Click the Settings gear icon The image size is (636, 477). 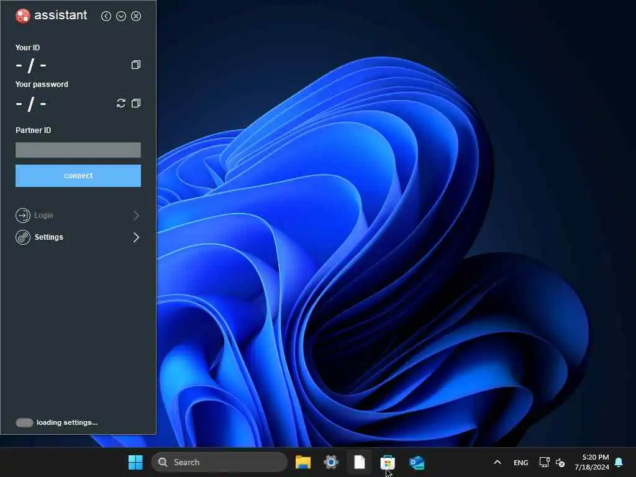[23, 237]
